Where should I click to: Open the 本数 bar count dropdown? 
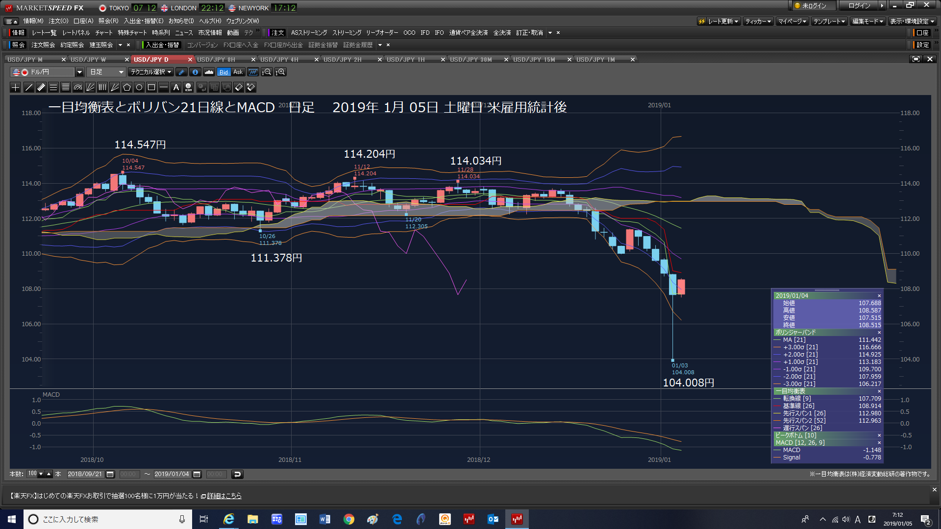pos(41,474)
